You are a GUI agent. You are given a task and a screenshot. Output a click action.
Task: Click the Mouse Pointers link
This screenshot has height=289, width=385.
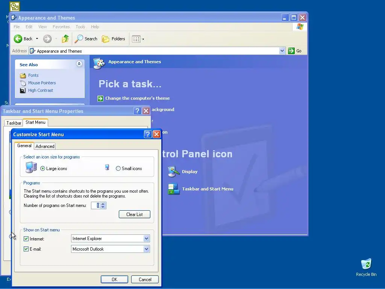[x=42, y=83]
